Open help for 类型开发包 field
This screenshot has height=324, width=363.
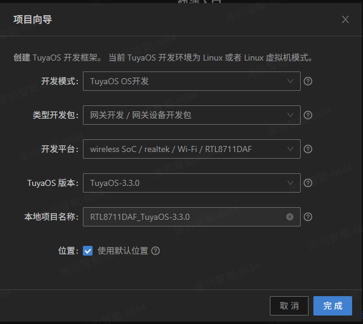[308, 115]
